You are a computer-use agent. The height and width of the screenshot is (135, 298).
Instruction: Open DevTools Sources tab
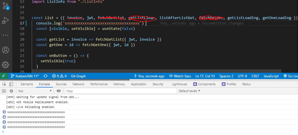[61, 84]
